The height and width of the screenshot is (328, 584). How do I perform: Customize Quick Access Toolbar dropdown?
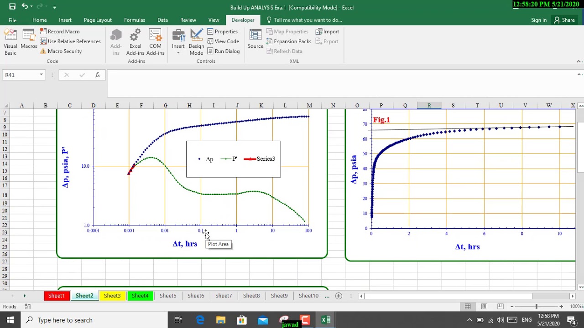coord(54,7)
